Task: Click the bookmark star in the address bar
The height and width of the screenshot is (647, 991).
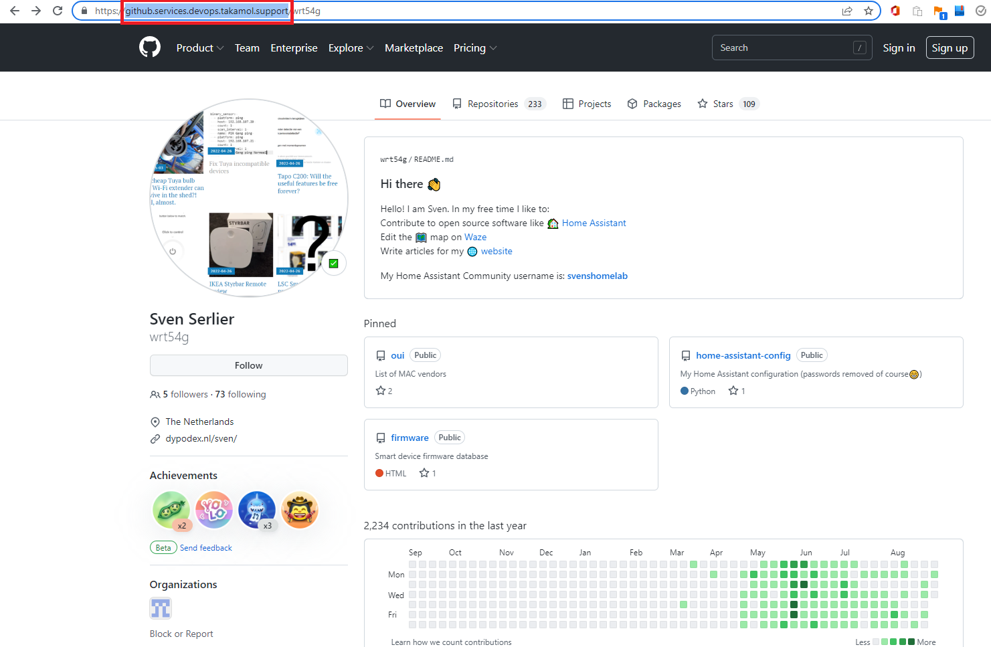Action: [869, 11]
